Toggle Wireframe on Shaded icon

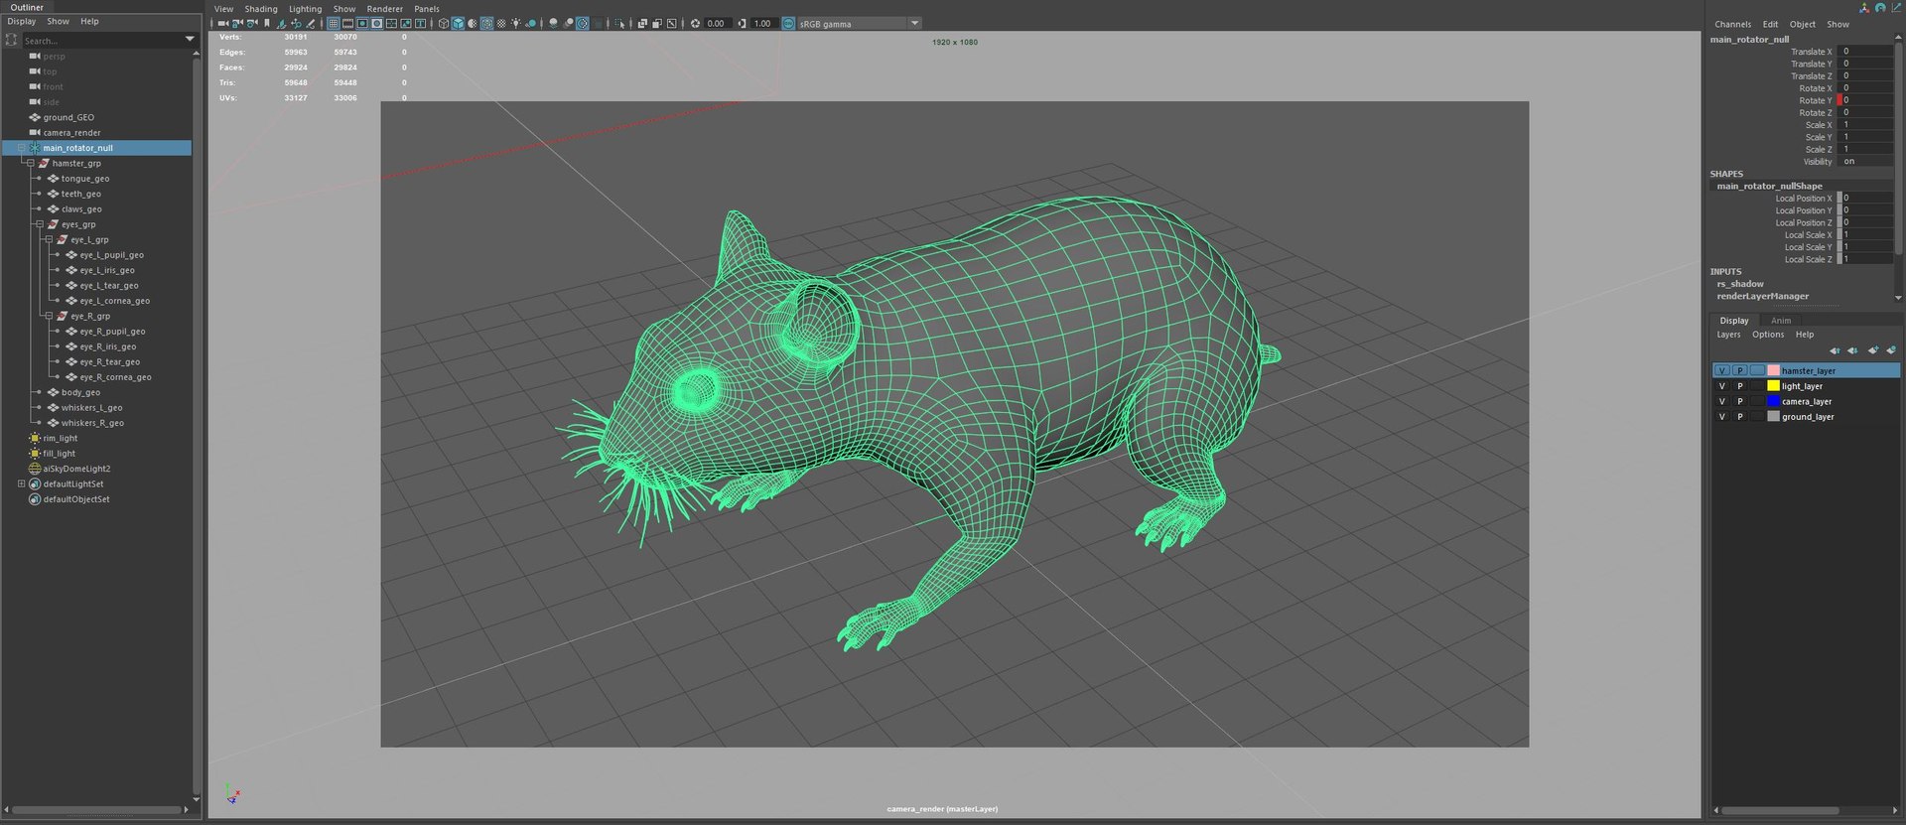coord(486,23)
